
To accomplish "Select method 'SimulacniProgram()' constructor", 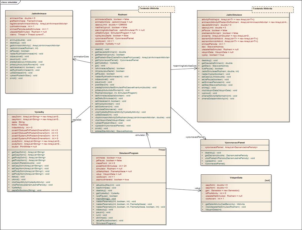I will (x=106, y=224).
